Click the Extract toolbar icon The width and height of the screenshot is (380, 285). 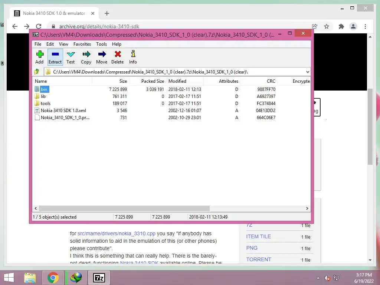pyautogui.click(x=55, y=57)
